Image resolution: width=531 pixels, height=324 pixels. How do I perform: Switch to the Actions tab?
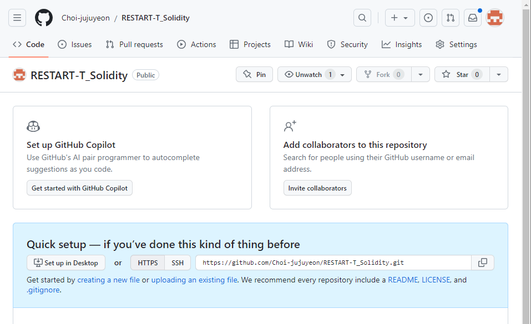[x=196, y=44]
